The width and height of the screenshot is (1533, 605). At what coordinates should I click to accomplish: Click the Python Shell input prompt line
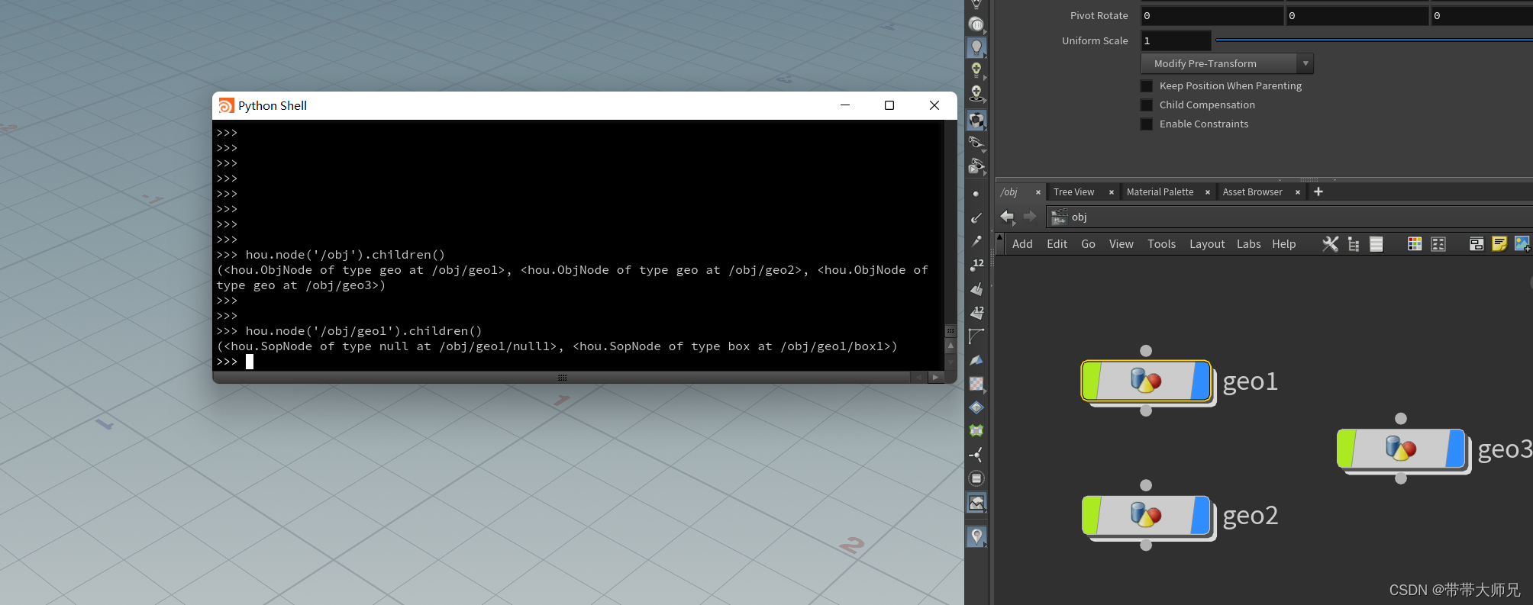point(579,362)
